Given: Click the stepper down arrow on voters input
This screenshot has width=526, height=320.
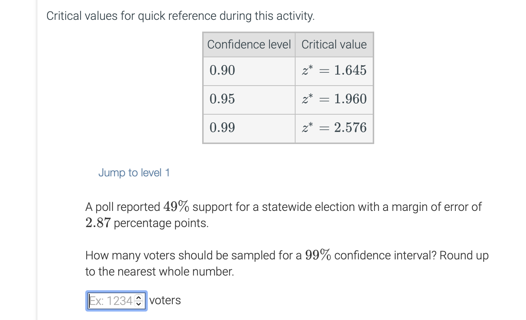Looking at the screenshot, I should click(138, 304).
